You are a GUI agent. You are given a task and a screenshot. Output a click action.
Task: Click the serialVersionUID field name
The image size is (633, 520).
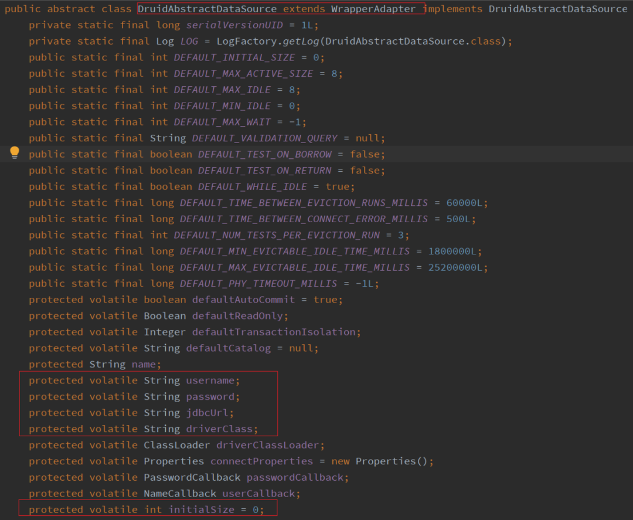point(234,25)
